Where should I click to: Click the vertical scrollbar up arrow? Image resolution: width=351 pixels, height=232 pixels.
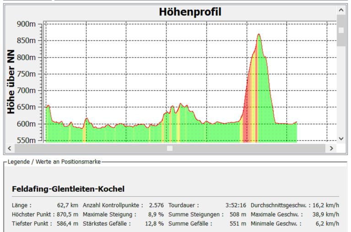pos(341,9)
